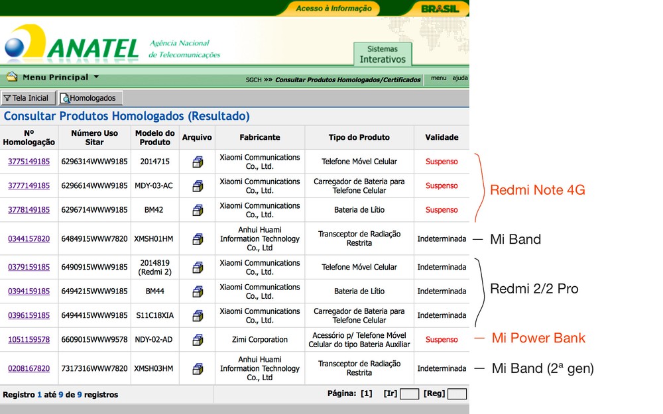The width and height of the screenshot is (663, 414).
Task: Click Indeterminada status in XMSH01HM row
Action: click(442, 239)
